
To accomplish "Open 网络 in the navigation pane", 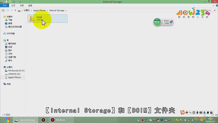I will click(8, 84).
